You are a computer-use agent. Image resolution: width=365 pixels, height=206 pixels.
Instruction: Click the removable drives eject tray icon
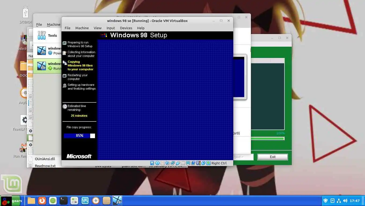coord(332,201)
